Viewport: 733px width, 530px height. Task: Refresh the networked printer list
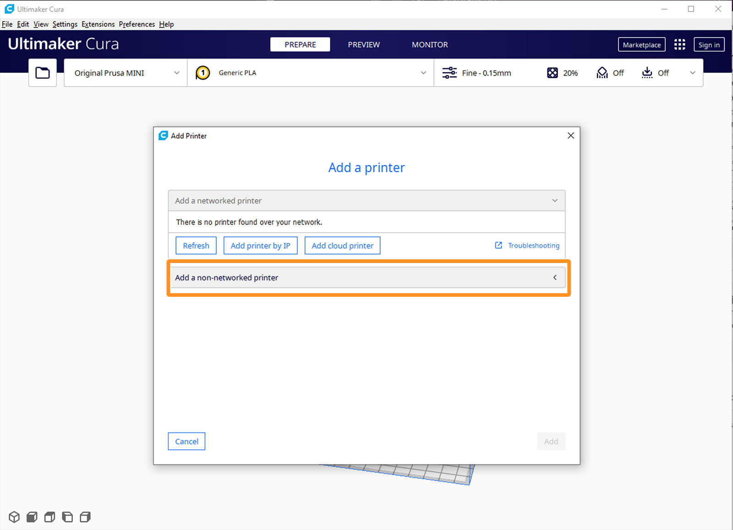point(196,246)
